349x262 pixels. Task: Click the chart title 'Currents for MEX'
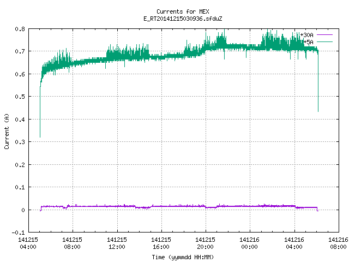(183, 11)
